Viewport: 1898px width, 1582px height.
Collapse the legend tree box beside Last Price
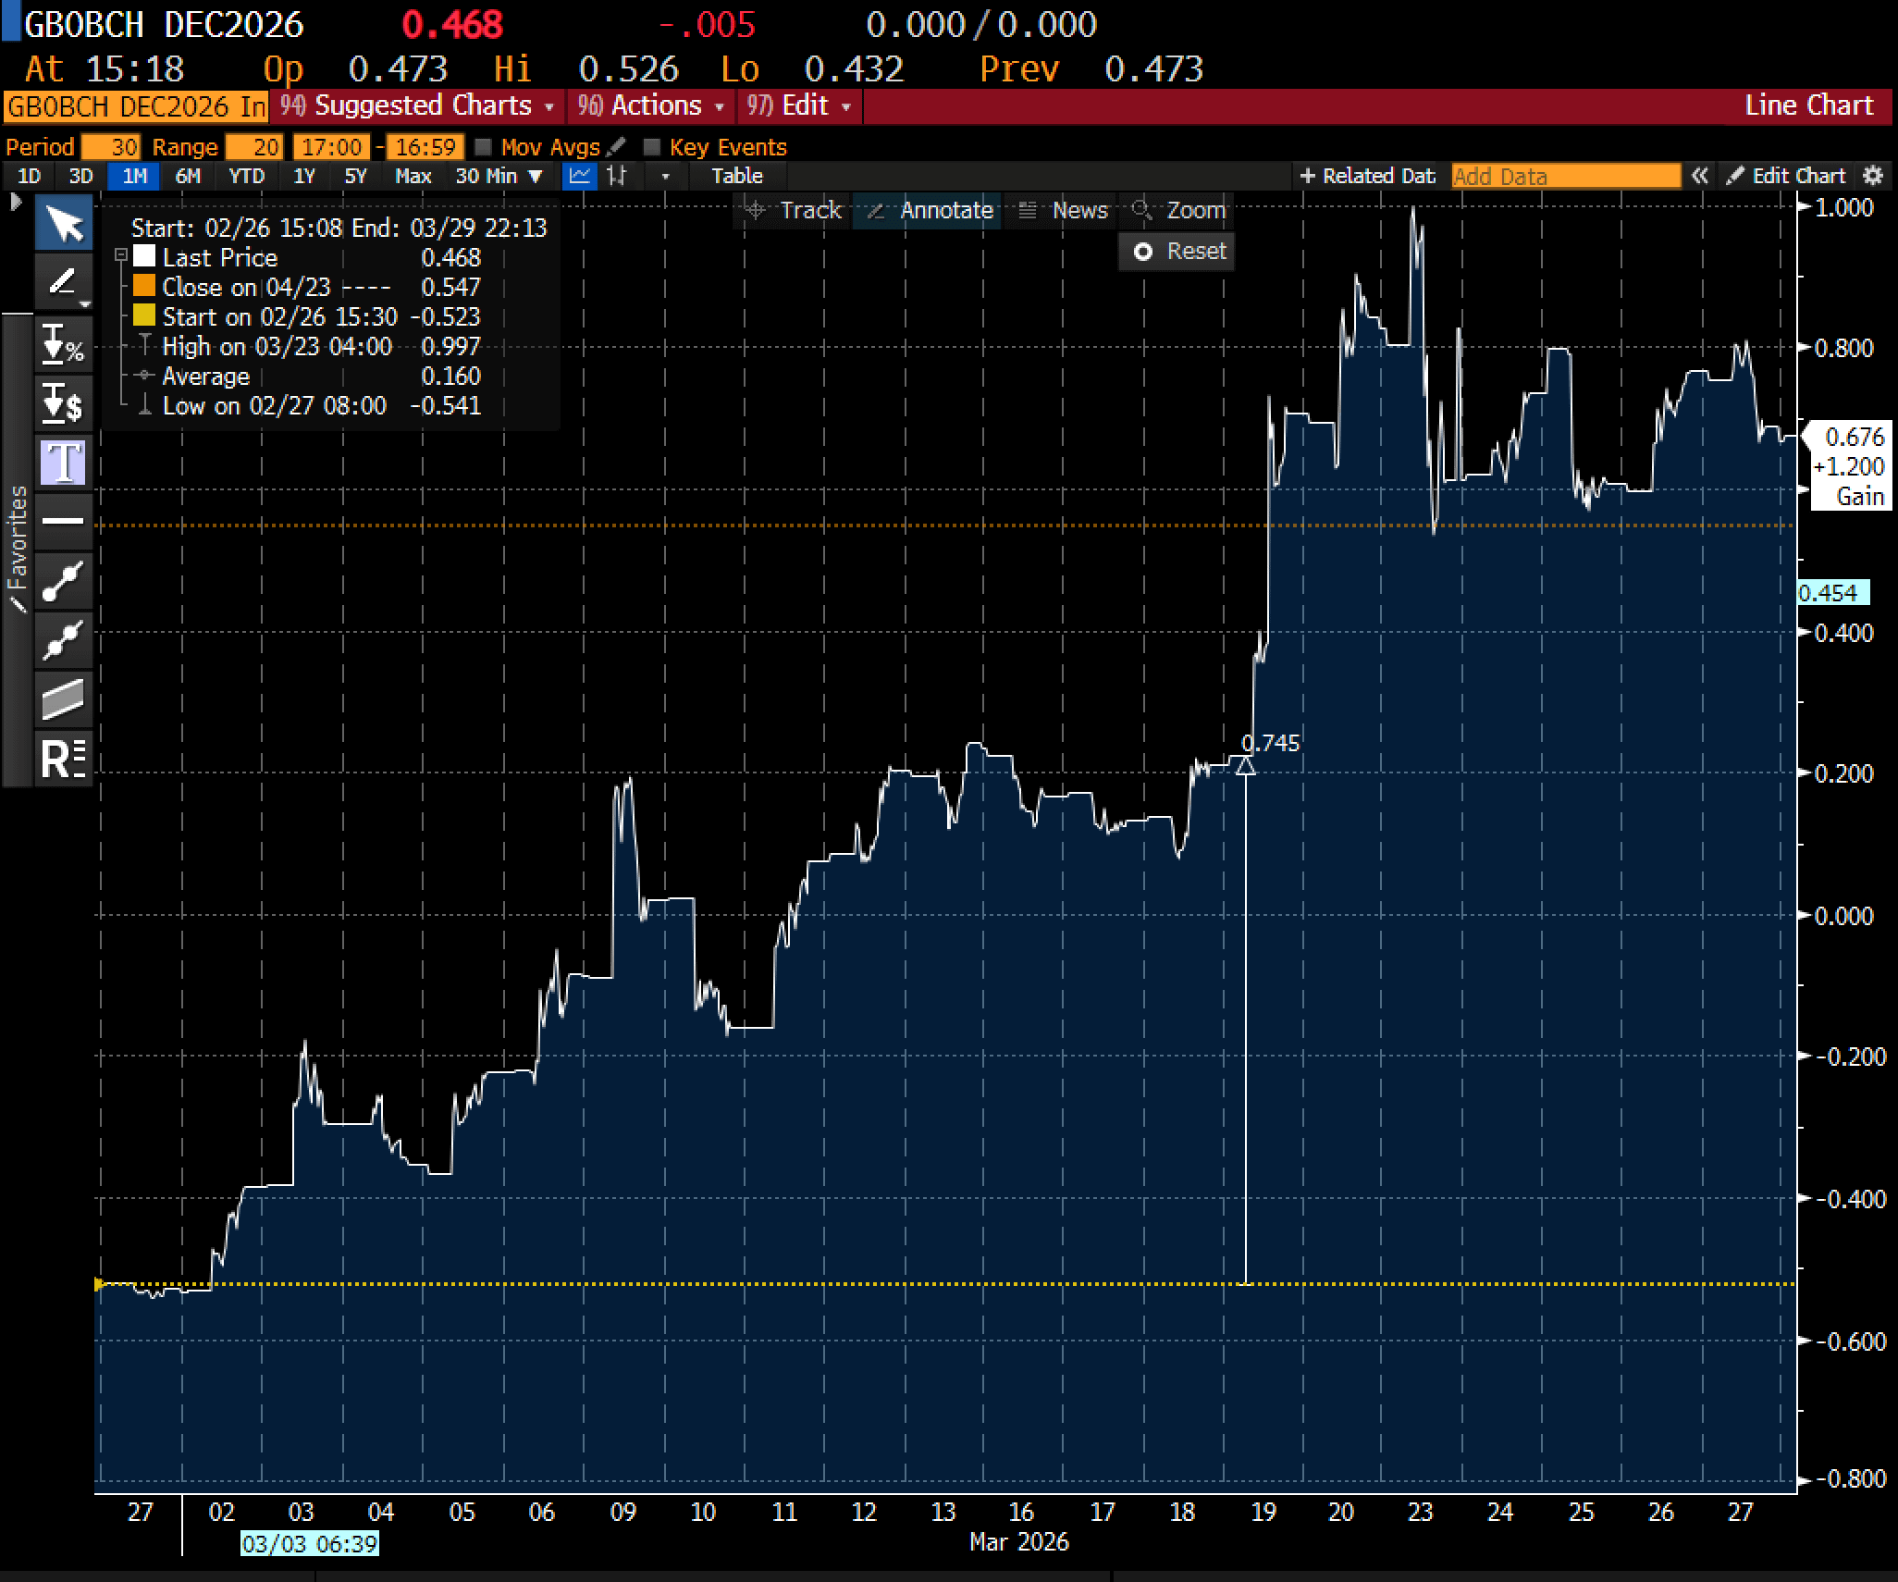click(120, 255)
